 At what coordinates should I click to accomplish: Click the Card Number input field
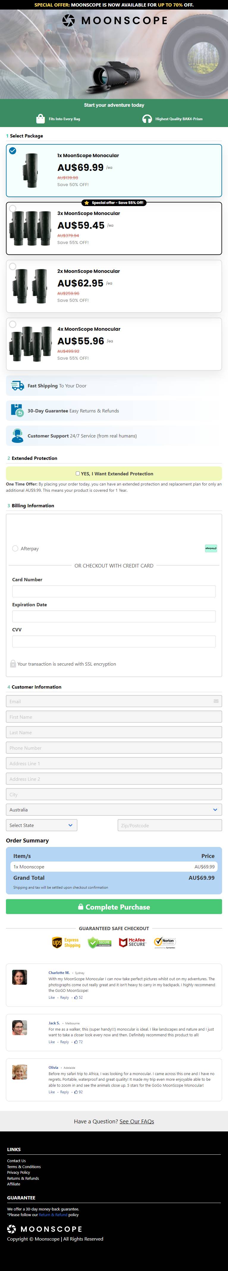coord(114,591)
